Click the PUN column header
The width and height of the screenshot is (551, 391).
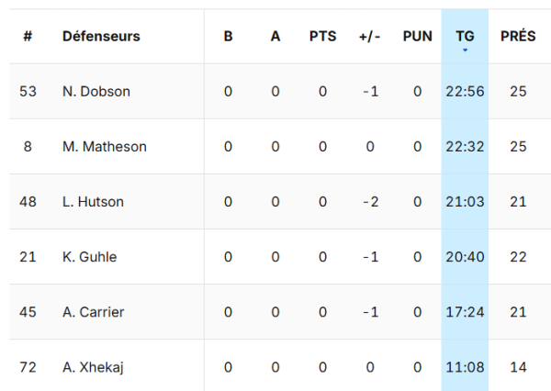pyautogui.click(x=417, y=37)
